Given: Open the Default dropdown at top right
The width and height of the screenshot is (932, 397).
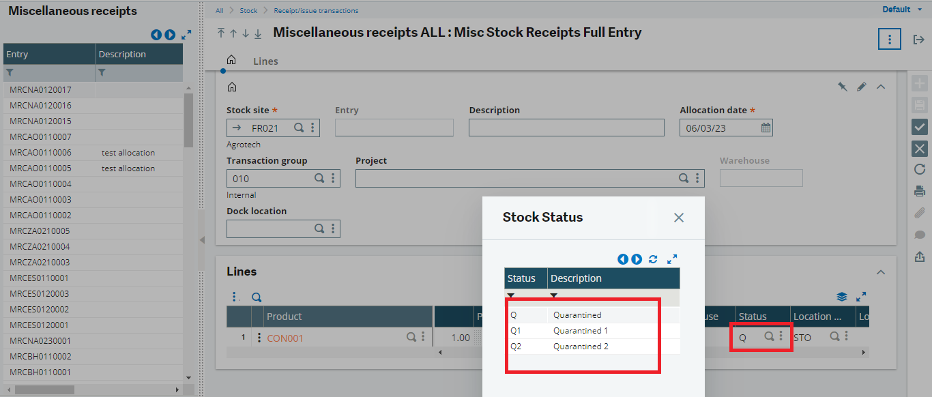Looking at the screenshot, I should pyautogui.click(x=901, y=10).
